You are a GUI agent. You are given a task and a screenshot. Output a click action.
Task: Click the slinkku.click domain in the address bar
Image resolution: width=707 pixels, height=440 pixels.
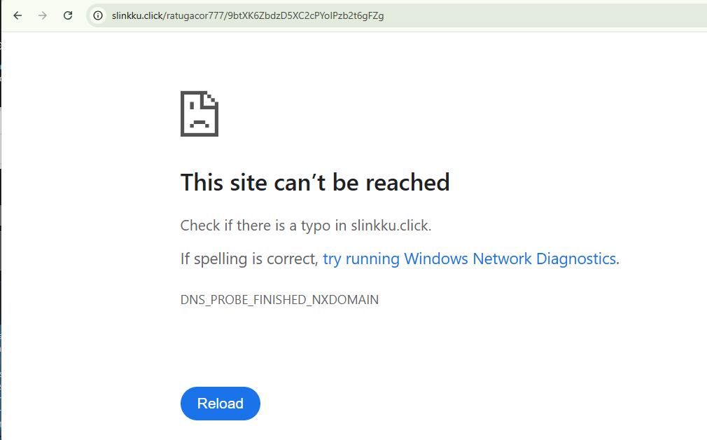tap(137, 16)
